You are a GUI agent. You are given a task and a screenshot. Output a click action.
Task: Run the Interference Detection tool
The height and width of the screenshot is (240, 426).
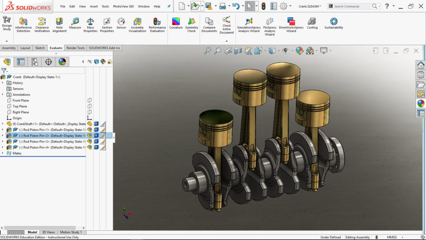23,24
